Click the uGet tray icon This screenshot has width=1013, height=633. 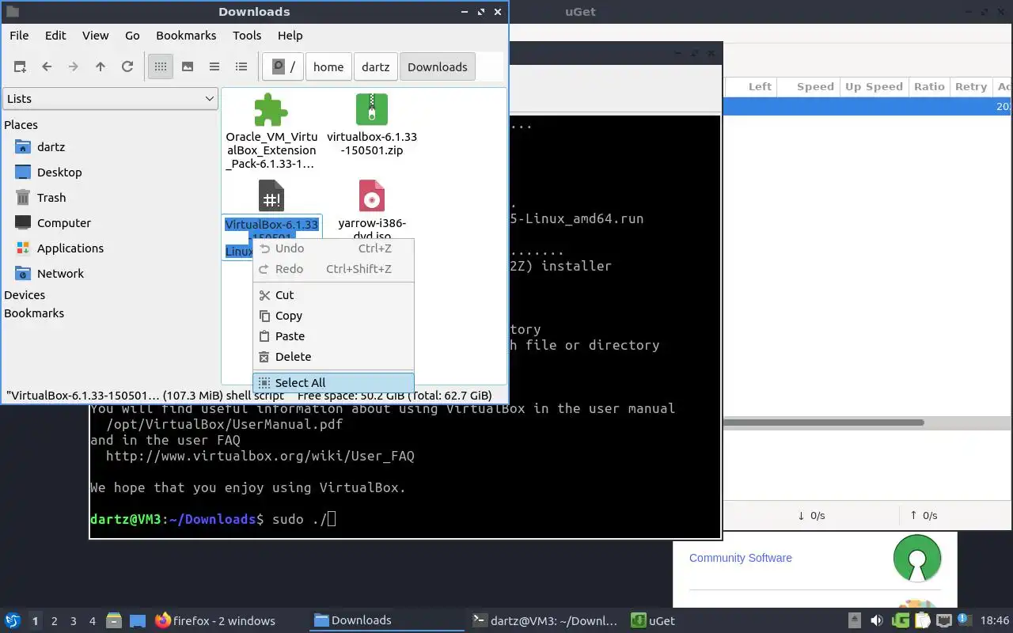901,620
